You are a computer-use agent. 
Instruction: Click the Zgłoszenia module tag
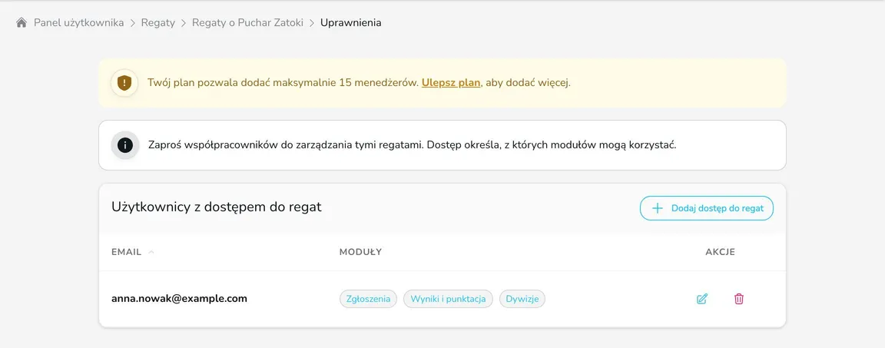[369, 299]
